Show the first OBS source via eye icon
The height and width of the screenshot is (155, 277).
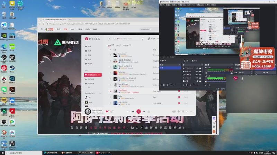tap(197, 68)
